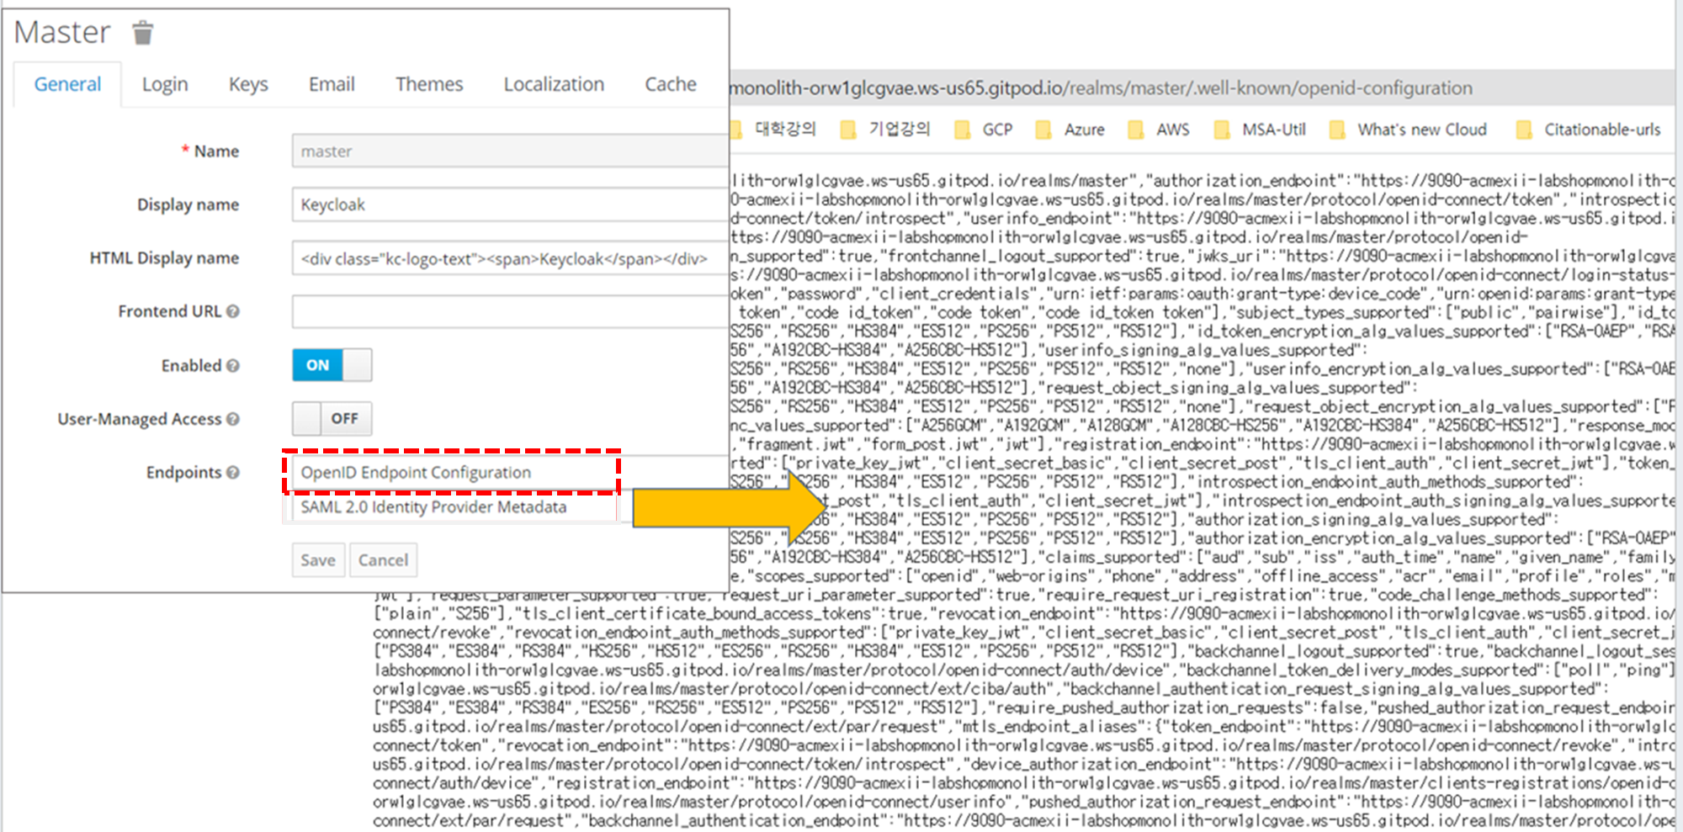The height and width of the screenshot is (832, 1683).
Task: Open What's new Cloud bookmark folder
Action: (1409, 130)
